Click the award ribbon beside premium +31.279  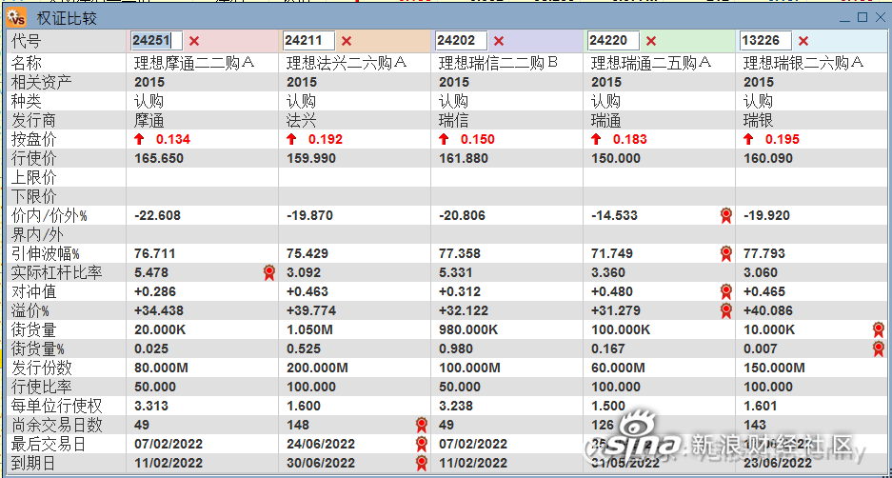coord(726,310)
